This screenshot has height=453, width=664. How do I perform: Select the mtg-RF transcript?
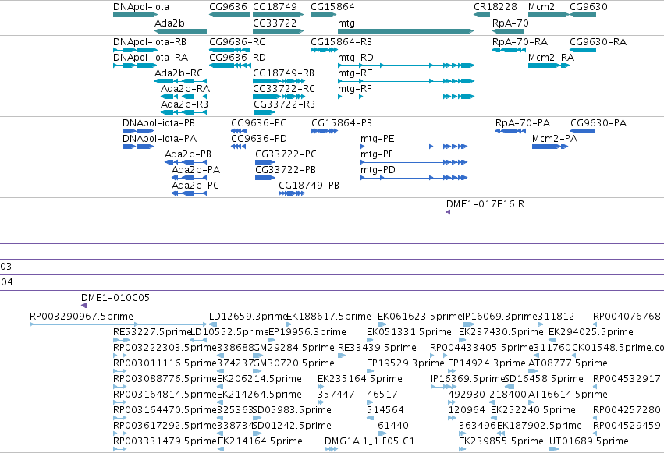click(x=406, y=97)
